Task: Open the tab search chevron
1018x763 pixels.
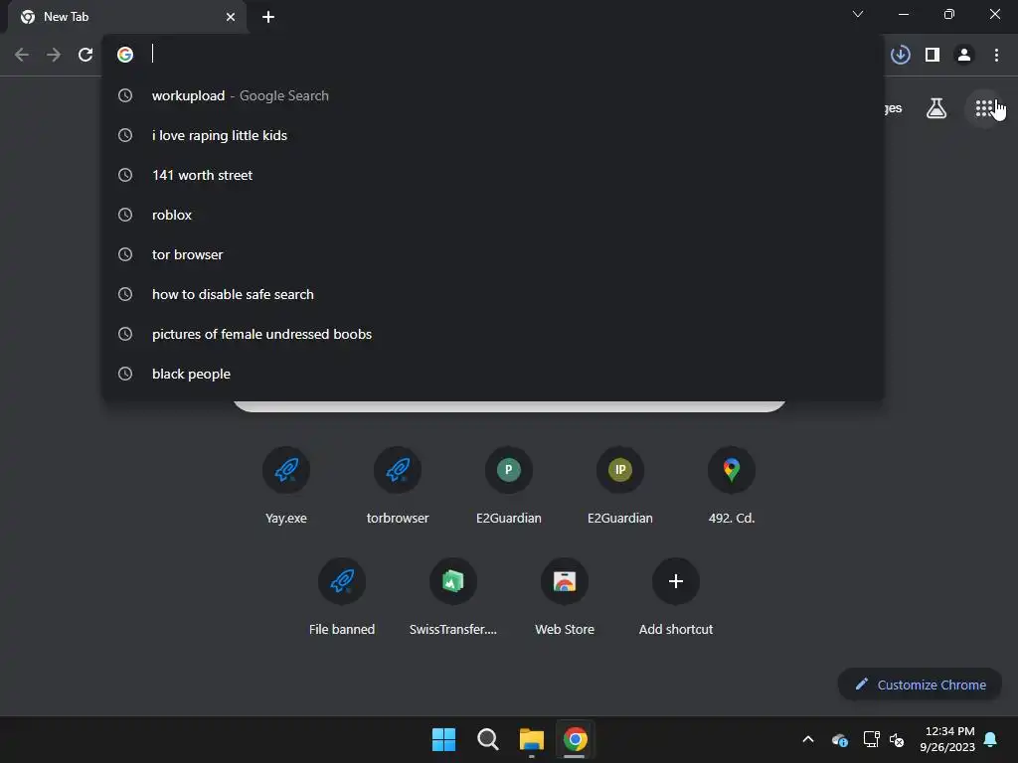Action: point(858,14)
